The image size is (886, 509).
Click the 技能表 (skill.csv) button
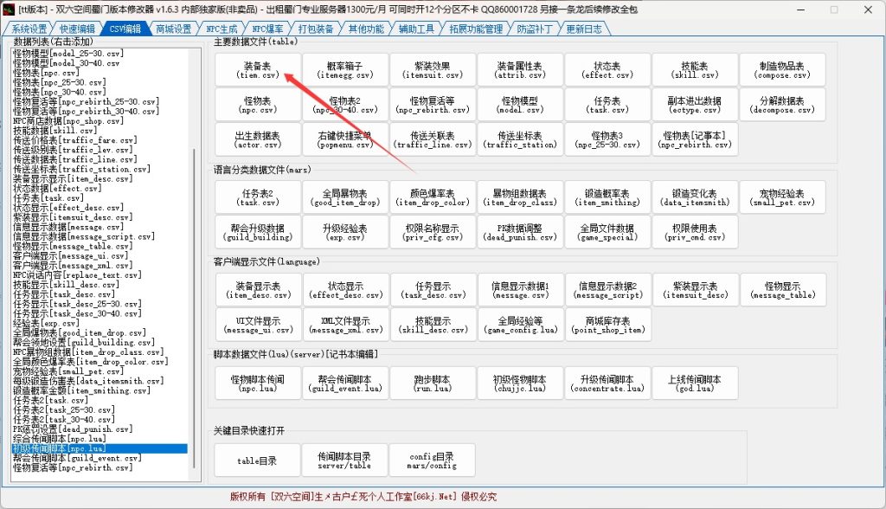tap(695, 70)
